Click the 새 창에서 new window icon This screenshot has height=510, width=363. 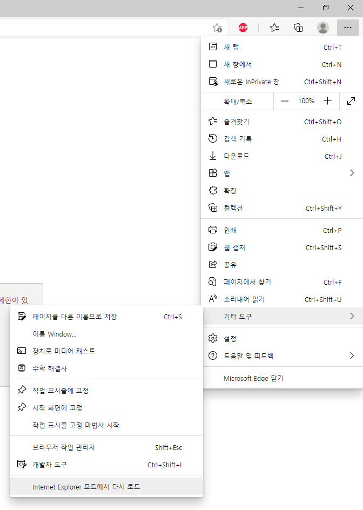click(x=213, y=64)
